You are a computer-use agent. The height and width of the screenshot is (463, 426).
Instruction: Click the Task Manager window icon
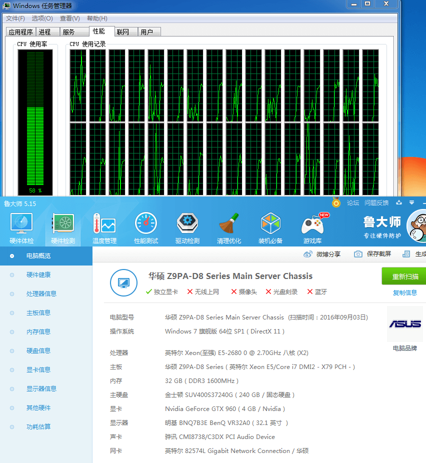coord(6,5)
